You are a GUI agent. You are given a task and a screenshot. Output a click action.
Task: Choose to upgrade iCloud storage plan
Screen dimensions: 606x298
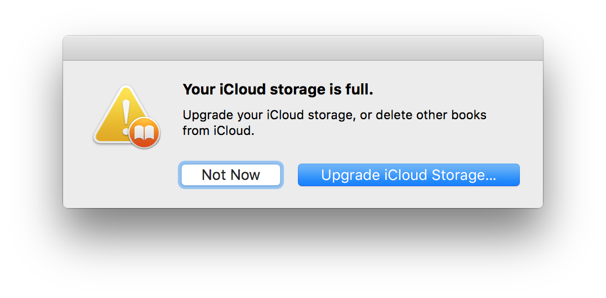click(x=408, y=175)
